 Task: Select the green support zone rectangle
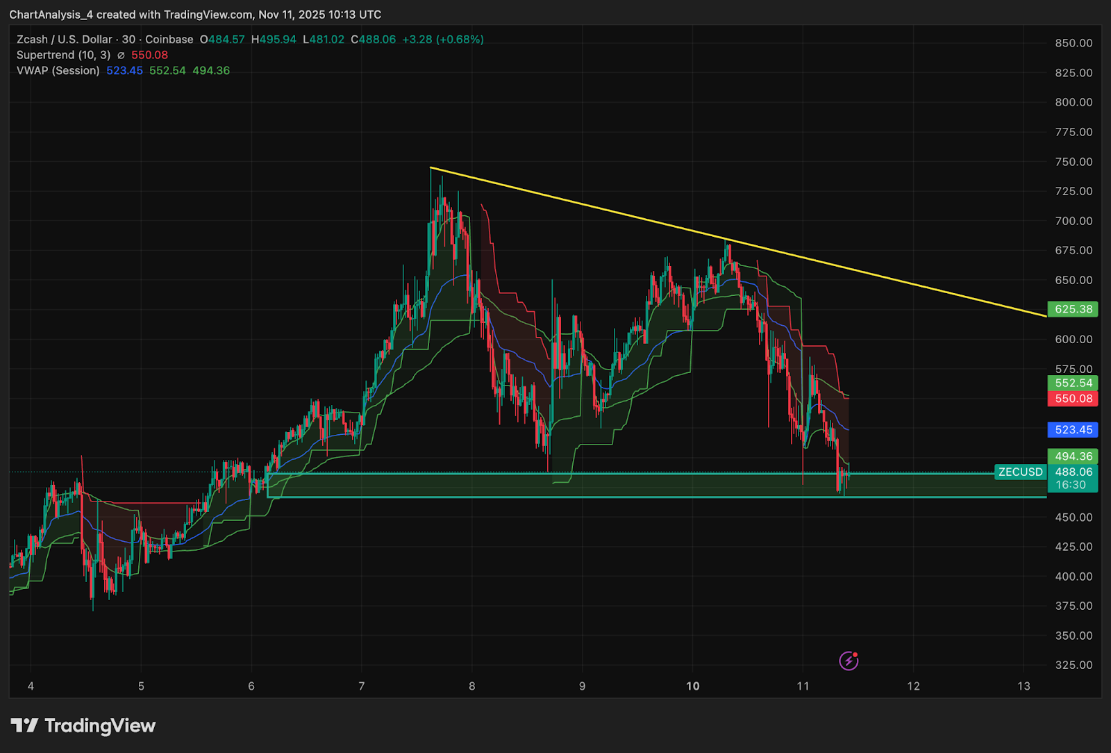click(x=625, y=485)
